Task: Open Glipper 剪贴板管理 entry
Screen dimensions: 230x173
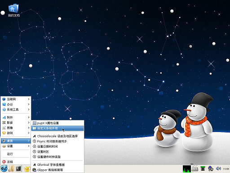Action: [x=57, y=170]
